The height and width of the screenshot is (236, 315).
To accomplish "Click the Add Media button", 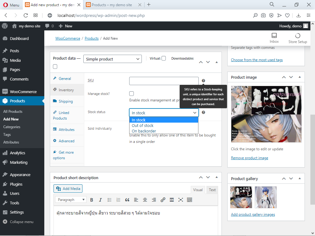I will (68, 189).
